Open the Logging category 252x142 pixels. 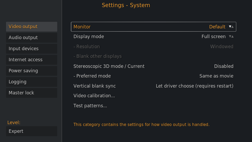tap(32, 82)
